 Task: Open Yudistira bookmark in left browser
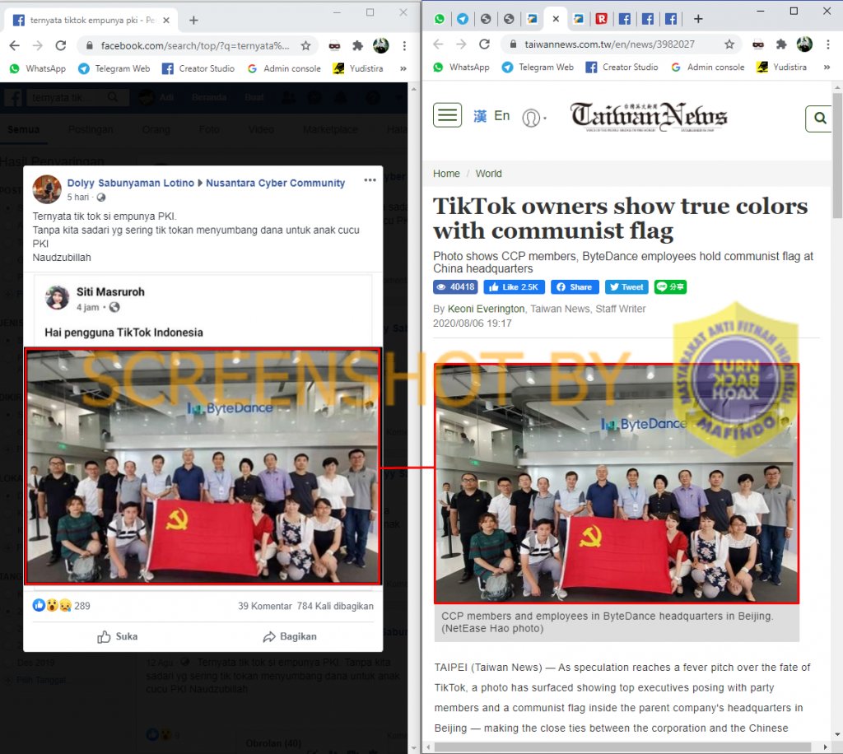tap(358, 69)
